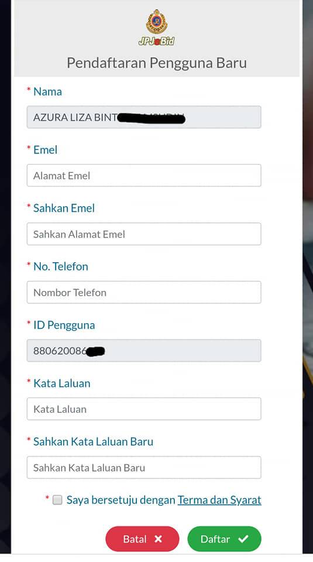Focus the Alamat Emel input field

(144, 175)
